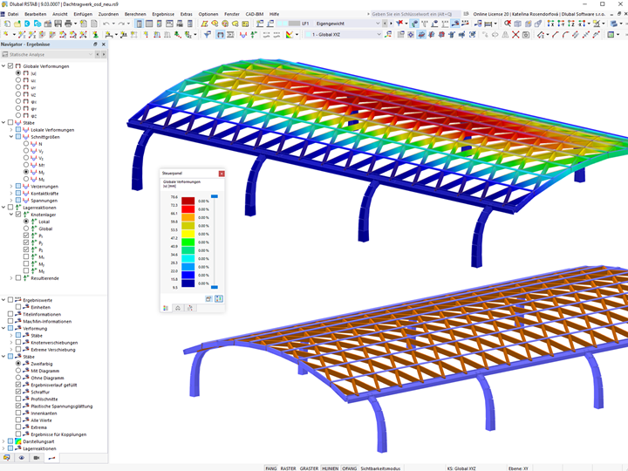
Task: Click the view in Z direction icon
Action: click(571, 24)
